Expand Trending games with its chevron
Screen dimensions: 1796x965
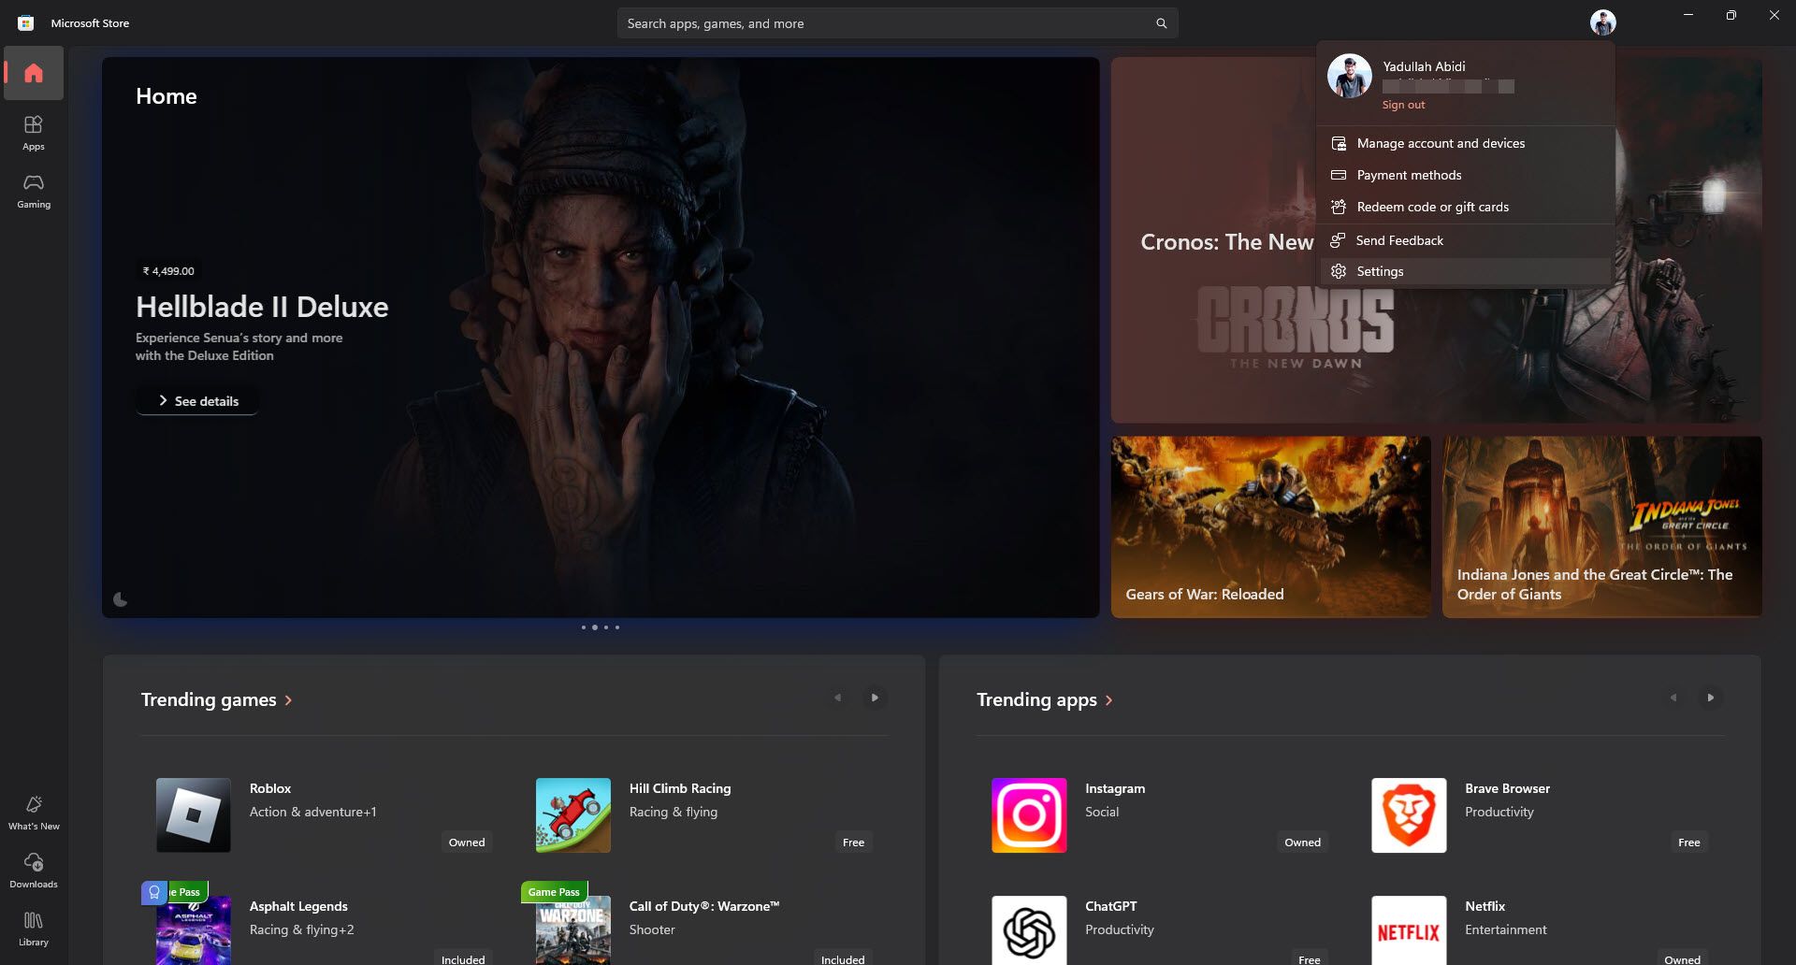coord(288,699)
